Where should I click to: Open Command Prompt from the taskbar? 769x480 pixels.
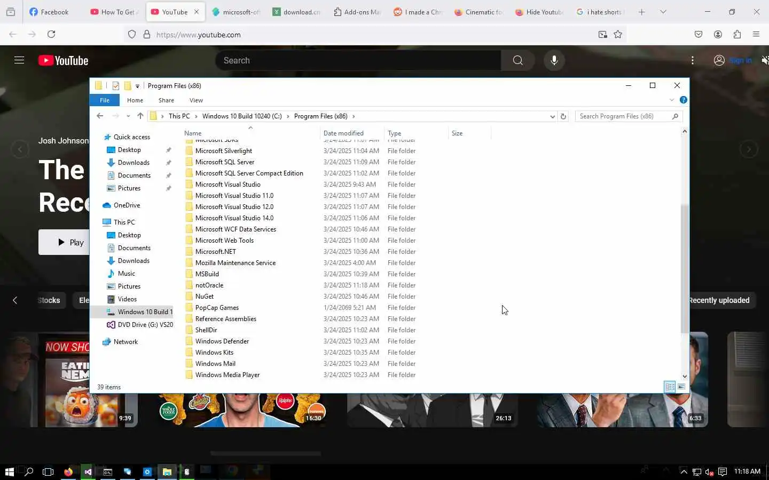tap(108, 471)
